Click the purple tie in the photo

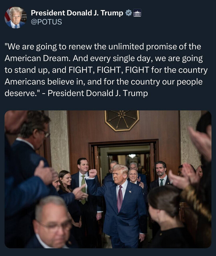point(120,198)
